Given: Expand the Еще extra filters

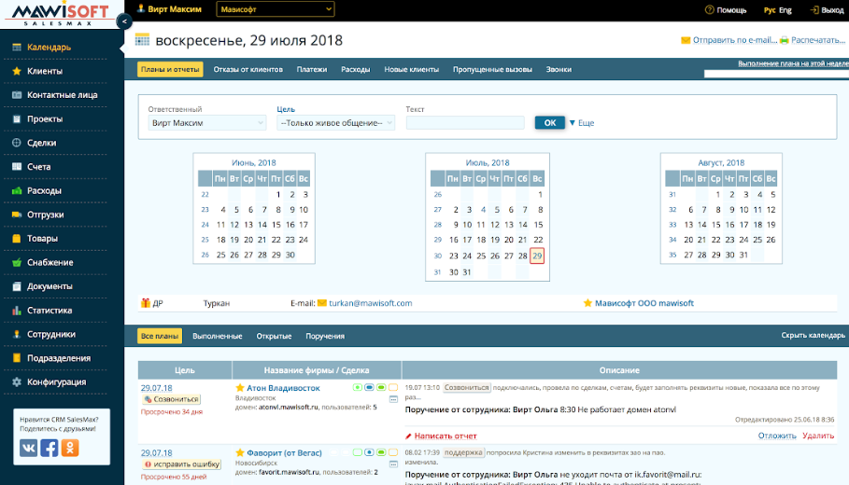Looking at the screenshot, I should 582,123.
